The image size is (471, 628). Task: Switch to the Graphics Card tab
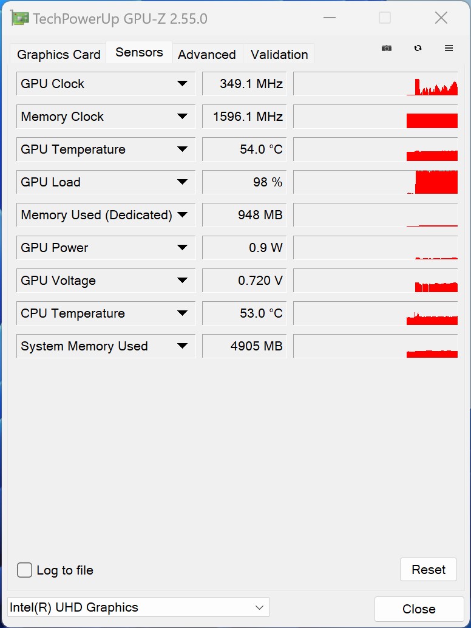[58, 55]
